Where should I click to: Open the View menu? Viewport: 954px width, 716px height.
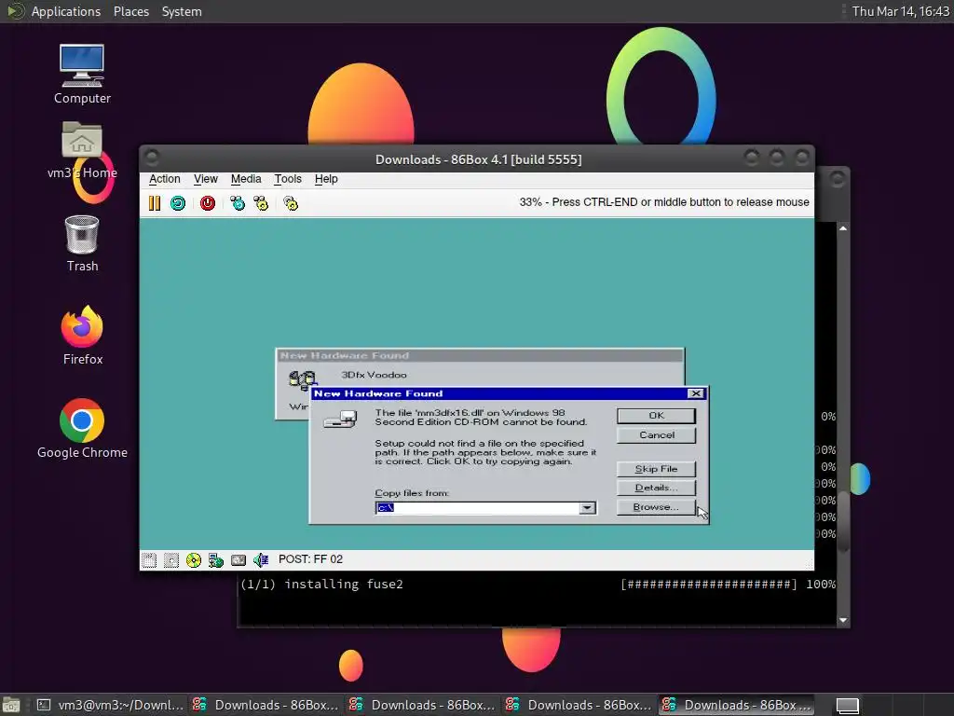click(x=206, y=179)
